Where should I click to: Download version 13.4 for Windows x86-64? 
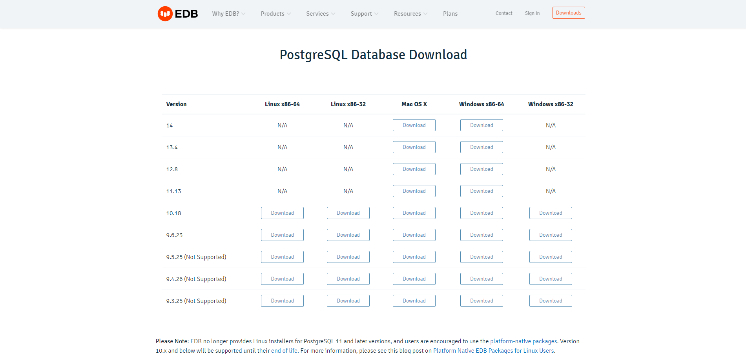coord(482,147)
